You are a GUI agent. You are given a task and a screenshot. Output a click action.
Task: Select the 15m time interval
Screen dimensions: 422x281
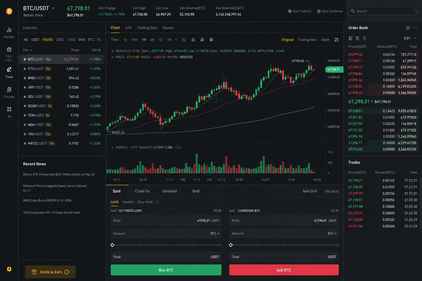134,40
